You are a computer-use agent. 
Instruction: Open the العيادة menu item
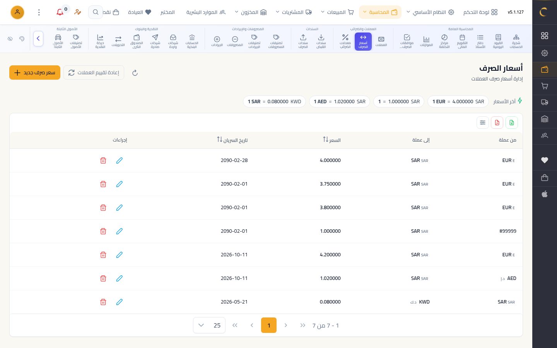[x=139, y=12]
